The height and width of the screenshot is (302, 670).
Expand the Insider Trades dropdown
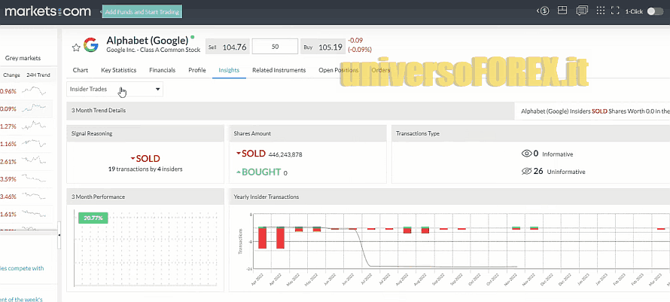click(x=115, y=89)
